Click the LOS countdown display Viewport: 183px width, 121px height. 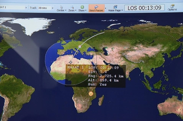(x=144, y=8)
